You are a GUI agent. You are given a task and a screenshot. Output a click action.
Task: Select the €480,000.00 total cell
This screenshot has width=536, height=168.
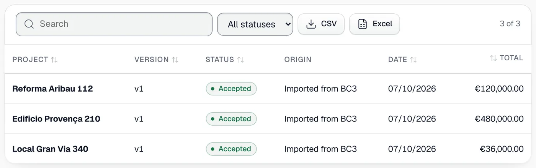pyautogui.click(x=499, y=119)
